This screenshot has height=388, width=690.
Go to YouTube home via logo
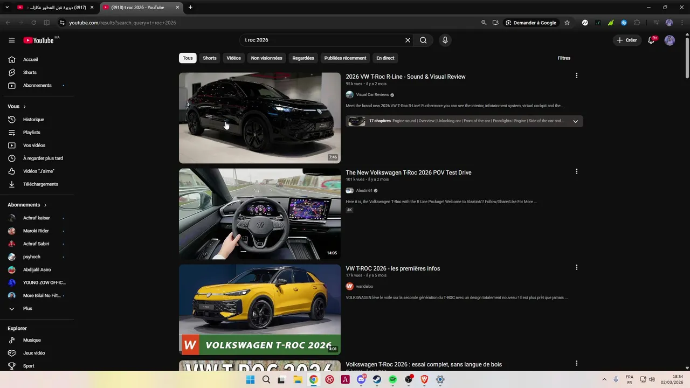pyautogui.click(x=38, y=40)
